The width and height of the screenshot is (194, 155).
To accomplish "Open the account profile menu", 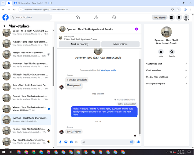I will [186, 17].
